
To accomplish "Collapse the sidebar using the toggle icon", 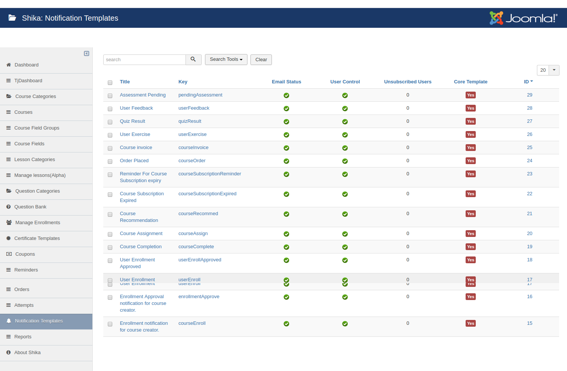I will click(x=86, y=54).
